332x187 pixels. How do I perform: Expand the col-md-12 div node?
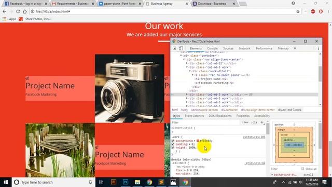tap(187, 63)
